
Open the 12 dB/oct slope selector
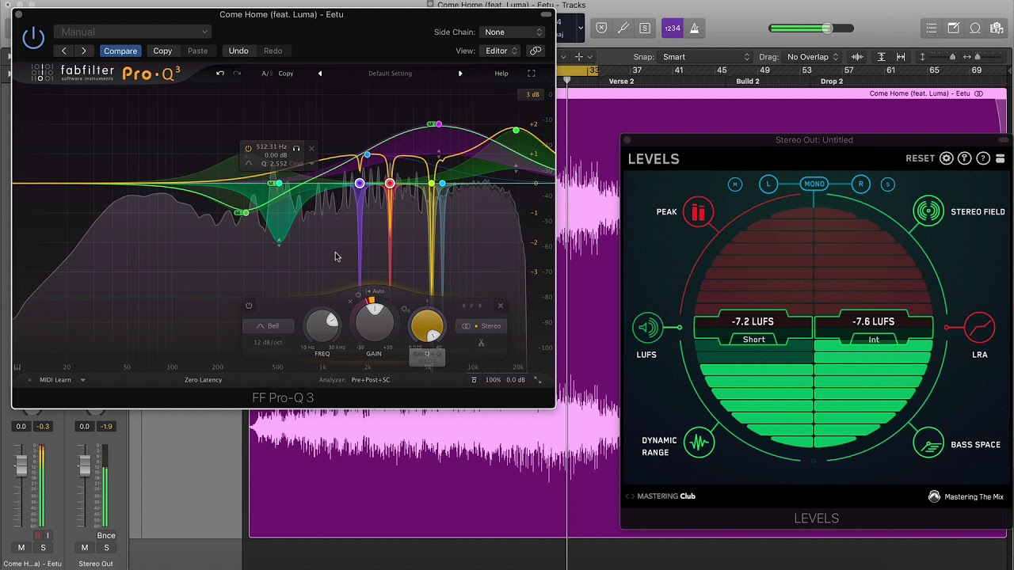point(268,343)
